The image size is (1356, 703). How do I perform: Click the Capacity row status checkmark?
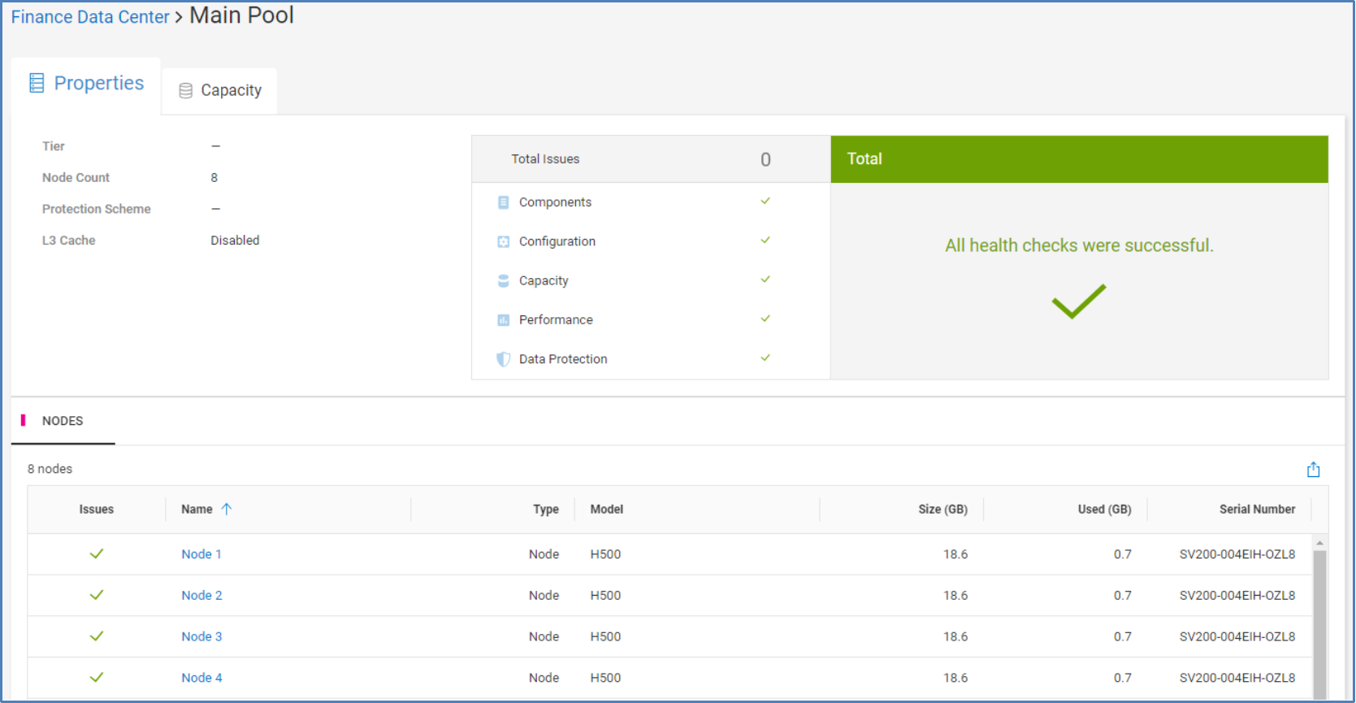click(x=765, y=279)
